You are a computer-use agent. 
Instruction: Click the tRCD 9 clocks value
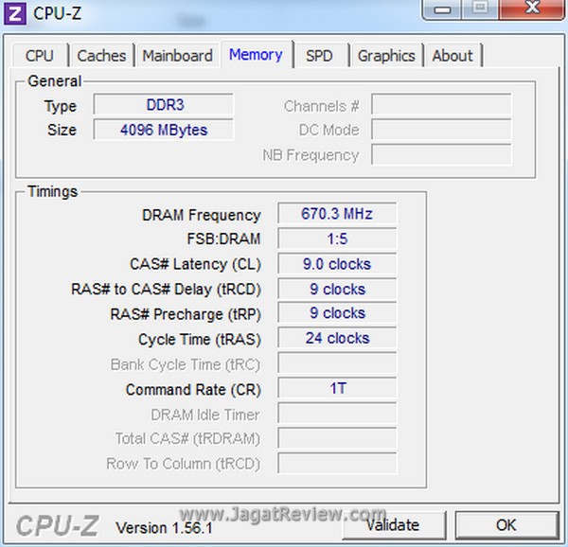pos(337,289)
